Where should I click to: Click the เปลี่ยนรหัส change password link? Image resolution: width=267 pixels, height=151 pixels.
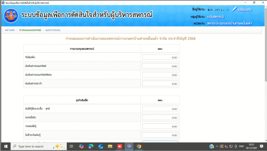(245, 10)
